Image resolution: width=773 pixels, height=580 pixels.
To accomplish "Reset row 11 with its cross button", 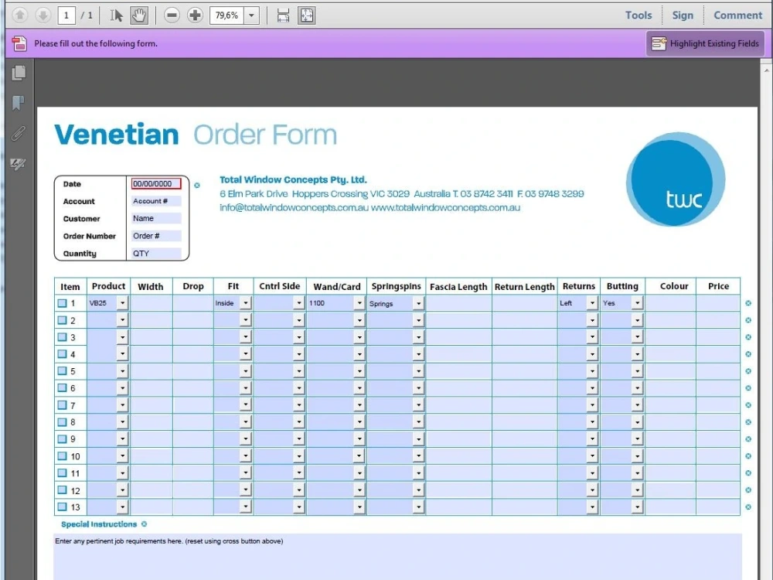I will (748, 473).
